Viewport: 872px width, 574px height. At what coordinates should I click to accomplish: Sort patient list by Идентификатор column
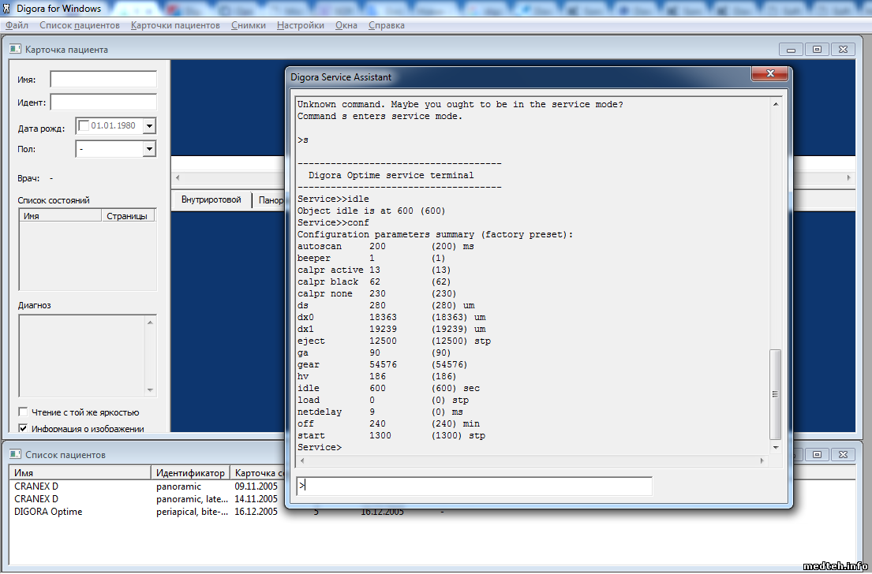point(190,473)
